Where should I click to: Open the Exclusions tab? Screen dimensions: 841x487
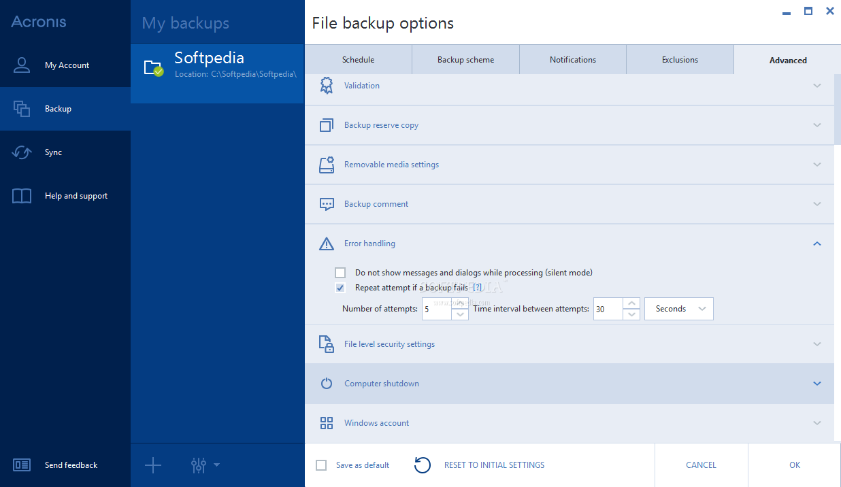pyautogui.click(x=680, y=60)
